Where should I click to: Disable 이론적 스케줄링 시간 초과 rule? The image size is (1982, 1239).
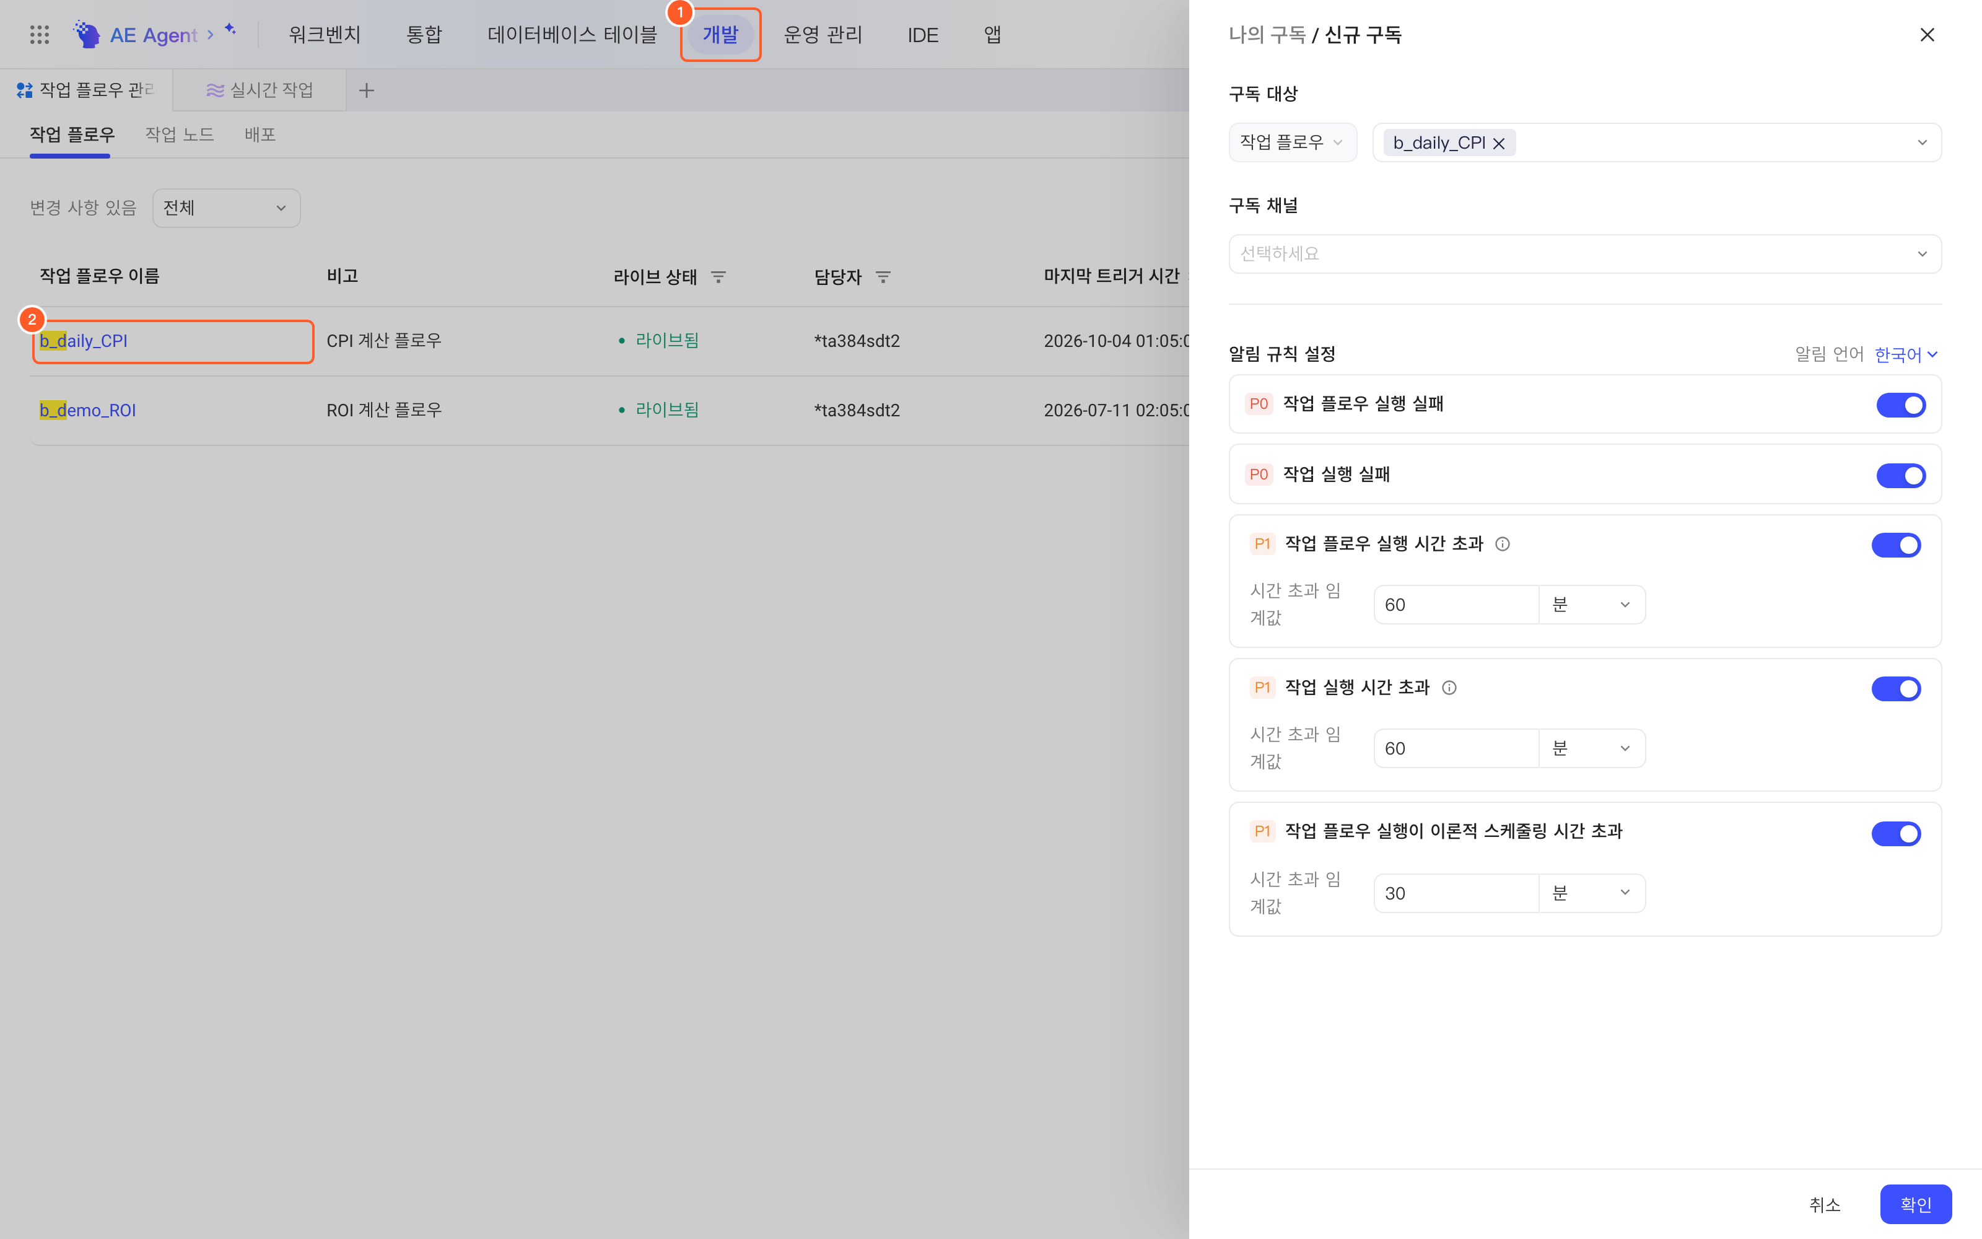pos(1896,833)
